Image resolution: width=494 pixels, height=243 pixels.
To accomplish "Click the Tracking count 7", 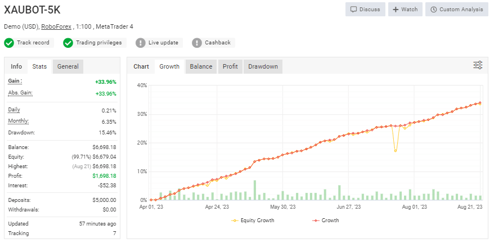I will (x=114, y=233).
